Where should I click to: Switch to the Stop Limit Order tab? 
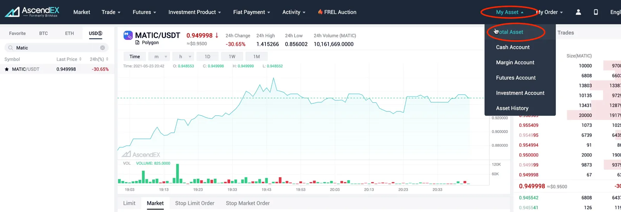[194, 203]
